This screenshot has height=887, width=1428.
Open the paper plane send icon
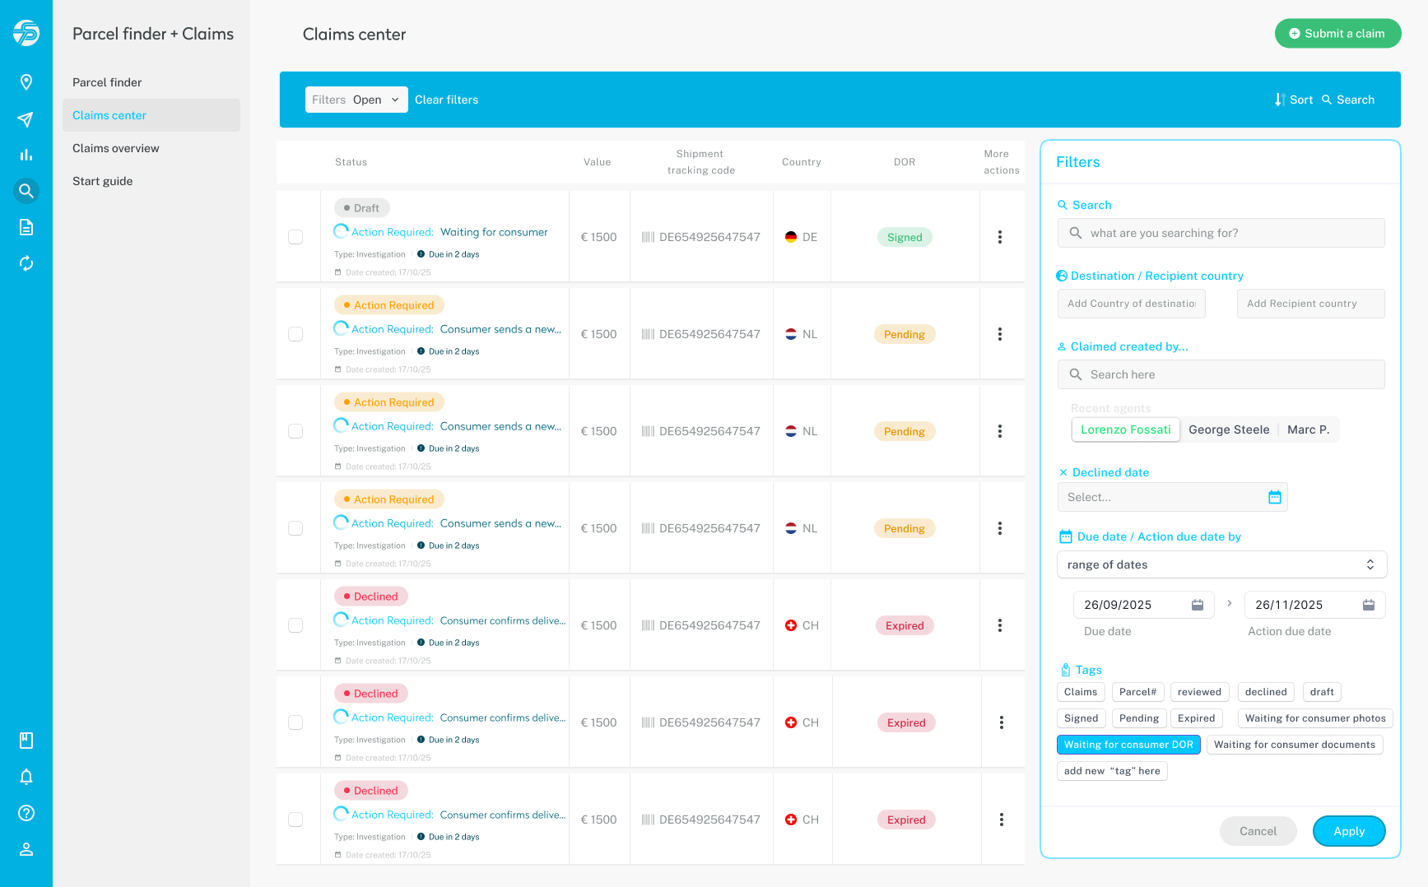26,119
